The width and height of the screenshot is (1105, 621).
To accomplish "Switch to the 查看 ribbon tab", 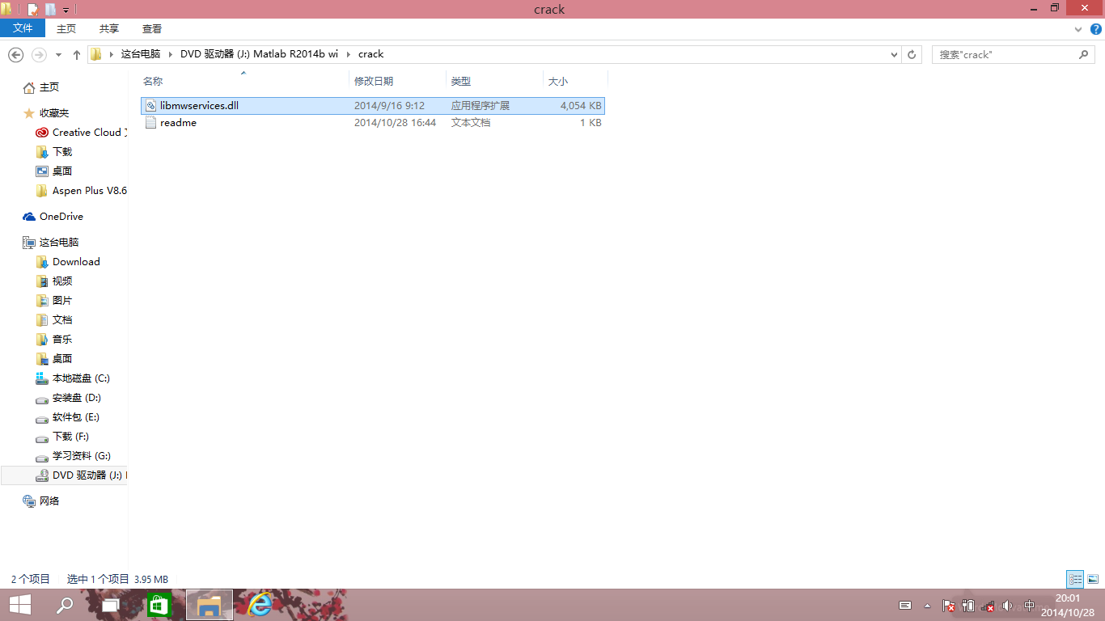I will coord(152,28).
